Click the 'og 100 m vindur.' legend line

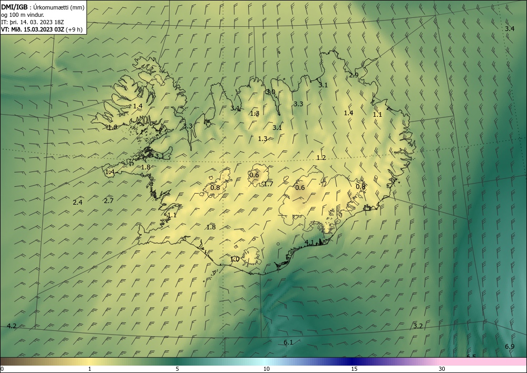23,15
